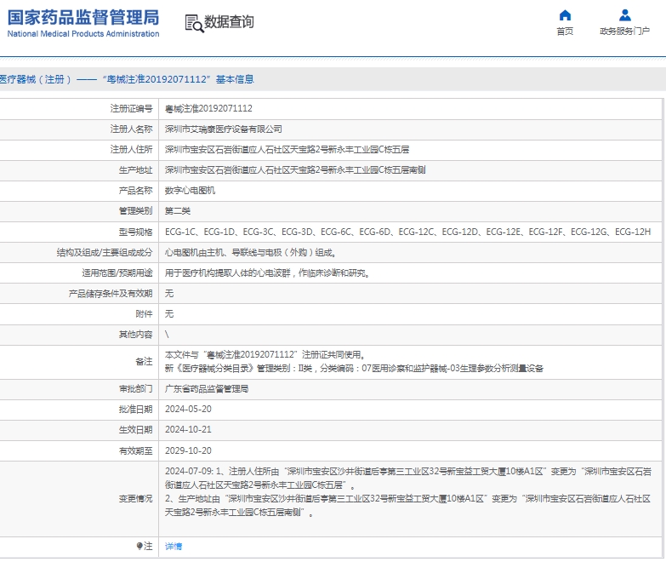Click the change item 2 about 生产地址
The image size is (666, 562).
[407, 505]
